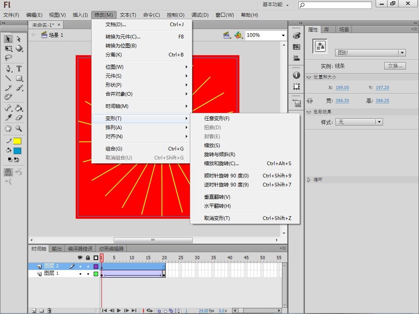Image resolution: width=419 pixels, height=314 pixels.
Task: Open the blue fill color swatch
Action: click(17, 151)
